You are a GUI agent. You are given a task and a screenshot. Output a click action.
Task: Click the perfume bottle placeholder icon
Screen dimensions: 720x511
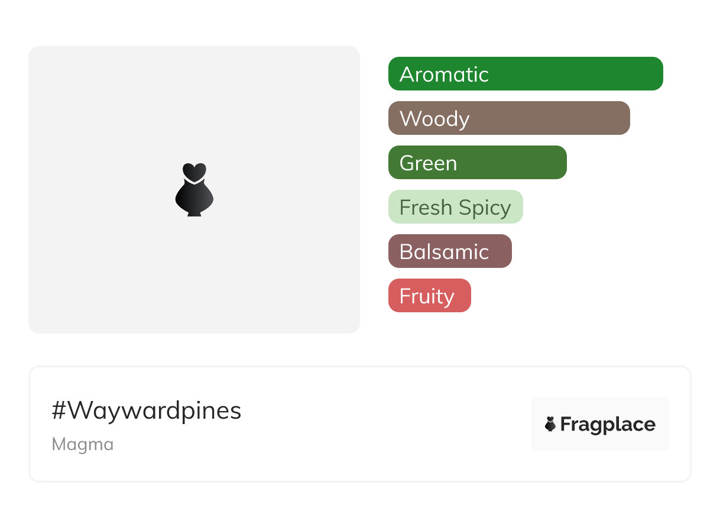coord(194,192)
